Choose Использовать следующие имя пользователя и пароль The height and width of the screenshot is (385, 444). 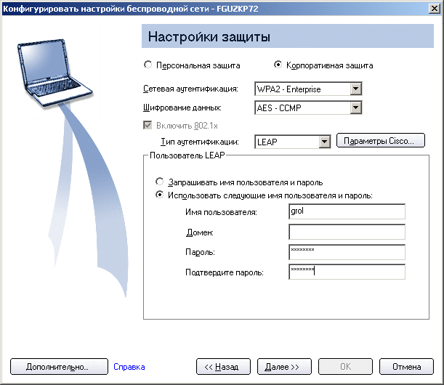[160, 195]
